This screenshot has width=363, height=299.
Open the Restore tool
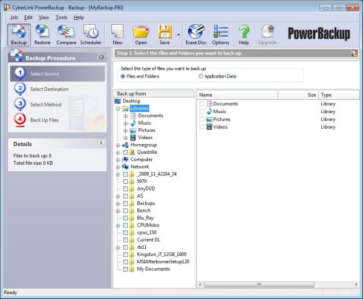[x=42, y=34]
